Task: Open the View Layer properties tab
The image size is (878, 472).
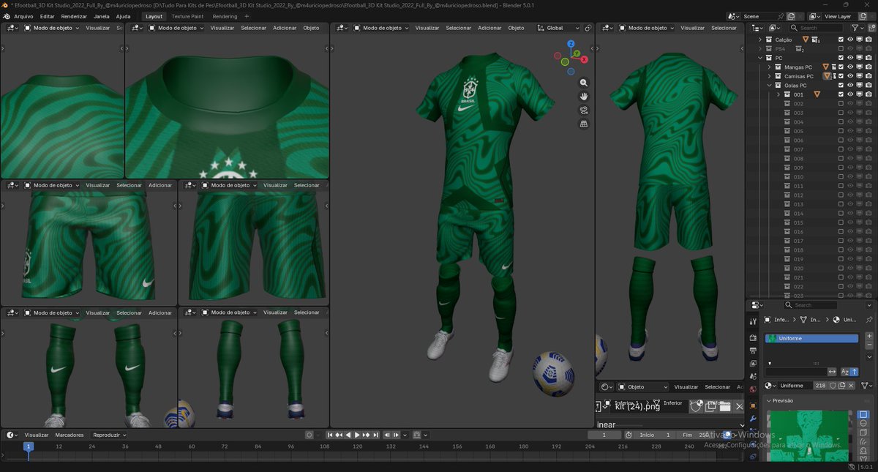Action: tap(754, 363)
